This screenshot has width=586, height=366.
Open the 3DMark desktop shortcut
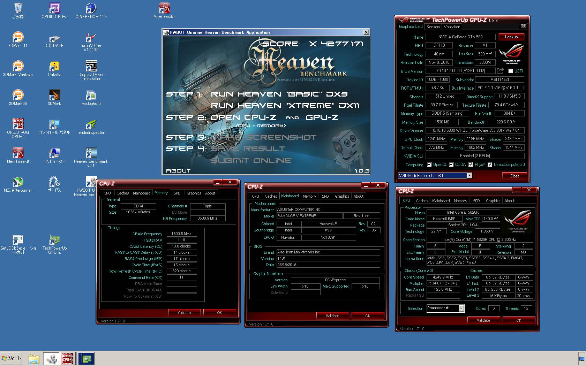pyautogui.click(x=54, y=97)
